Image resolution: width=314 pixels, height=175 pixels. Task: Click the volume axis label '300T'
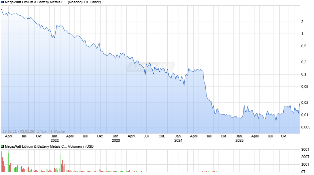[305, 149]
